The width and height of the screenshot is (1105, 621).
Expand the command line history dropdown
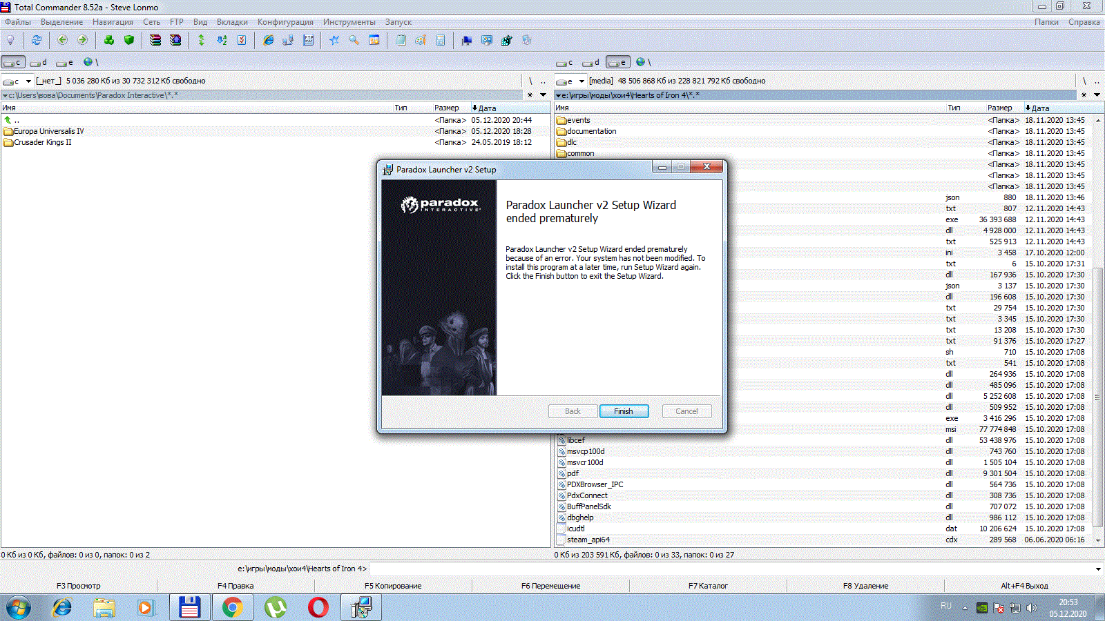tap(1098, 569)
